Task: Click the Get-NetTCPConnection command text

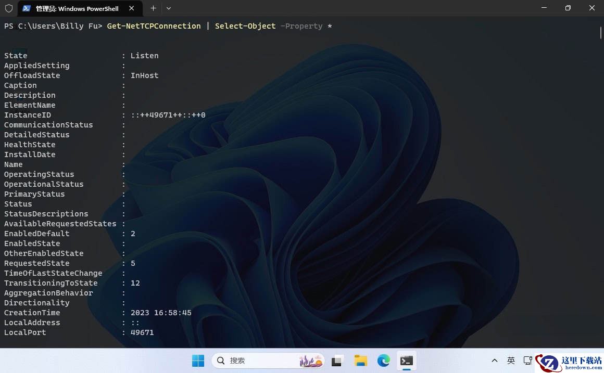Action: 154,26
